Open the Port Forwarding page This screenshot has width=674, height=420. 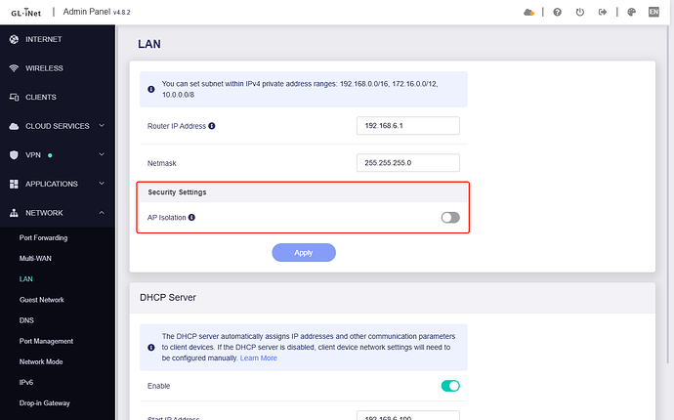(44, 237)
